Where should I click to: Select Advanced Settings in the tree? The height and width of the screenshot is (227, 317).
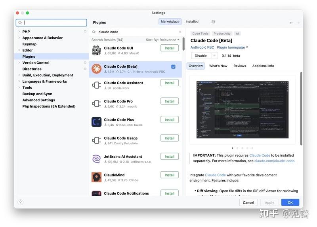[38, 100]
